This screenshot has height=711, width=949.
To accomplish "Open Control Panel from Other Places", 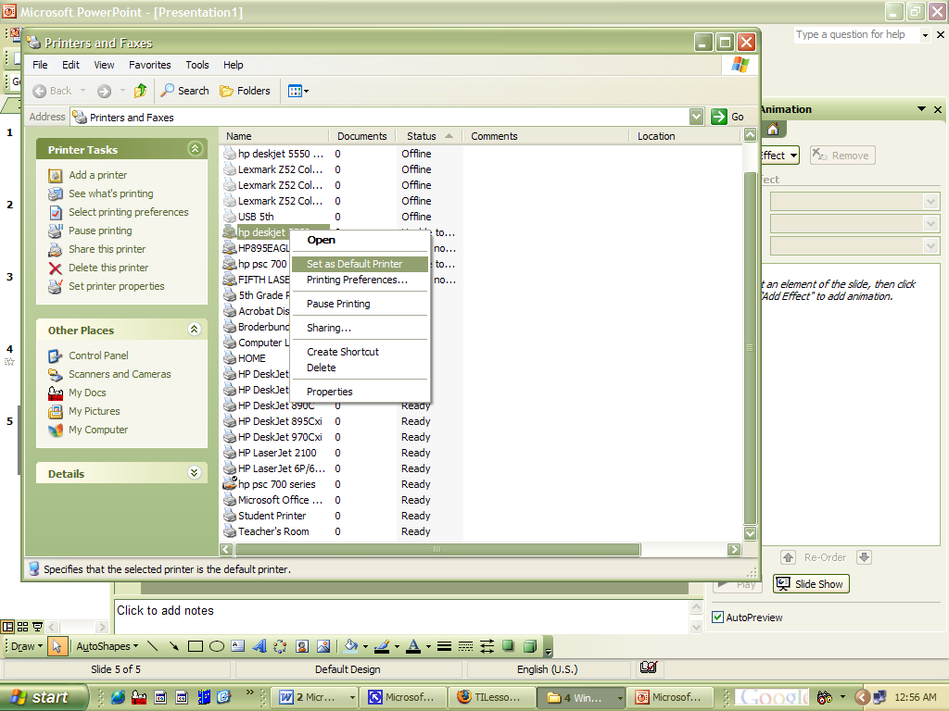I will pyautogui.click(x=98, y=355).
